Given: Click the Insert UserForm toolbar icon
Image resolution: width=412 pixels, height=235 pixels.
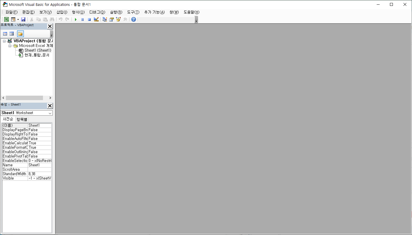Looking at the screenshot, I should point(13,19).
